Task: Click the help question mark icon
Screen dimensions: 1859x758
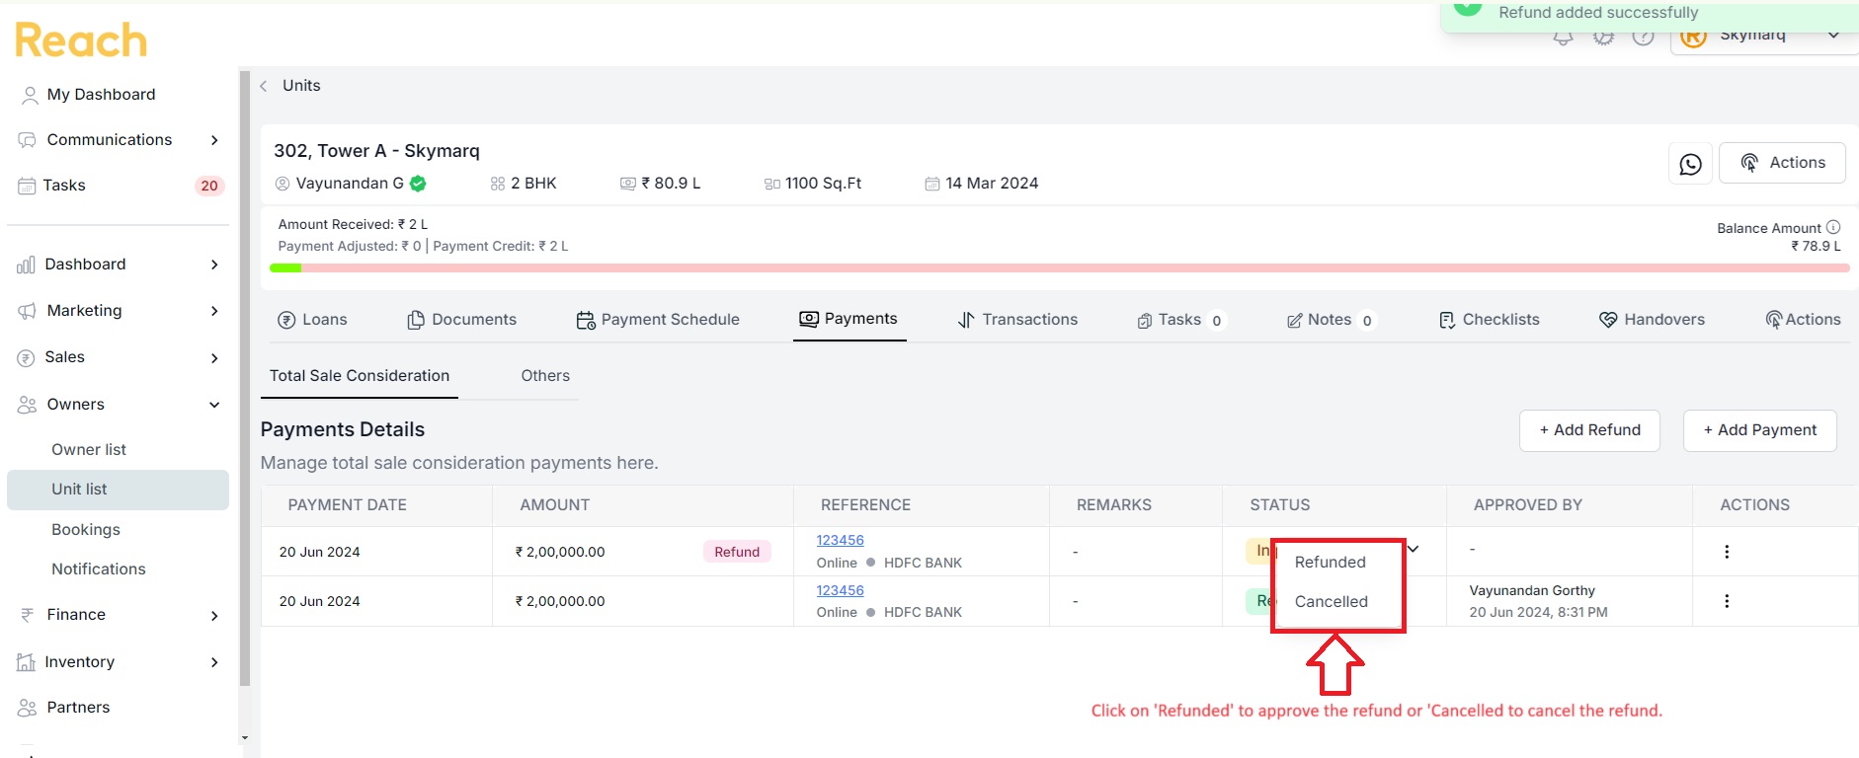Action: 1643,38
